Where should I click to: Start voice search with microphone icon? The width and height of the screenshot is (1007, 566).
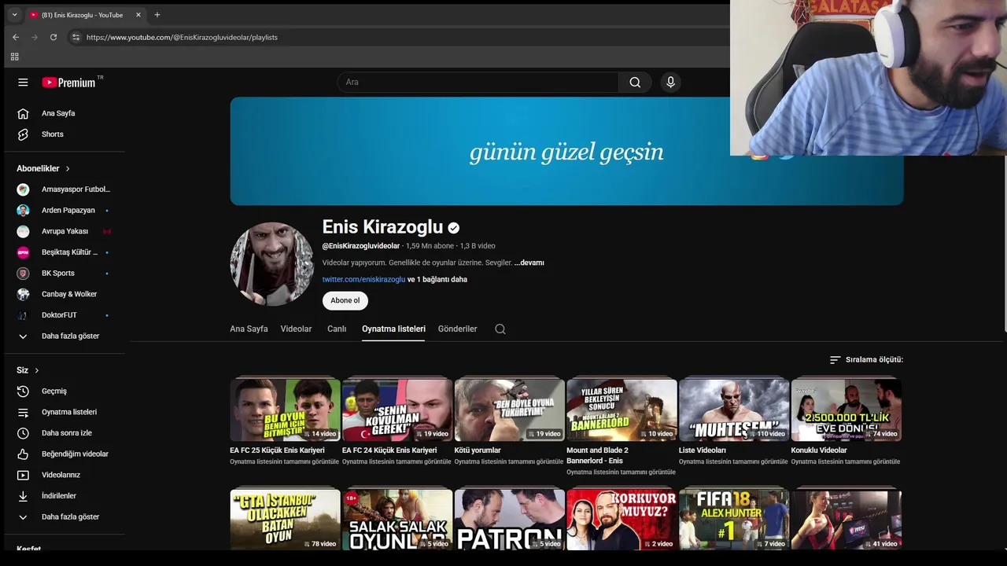(670, 82)
